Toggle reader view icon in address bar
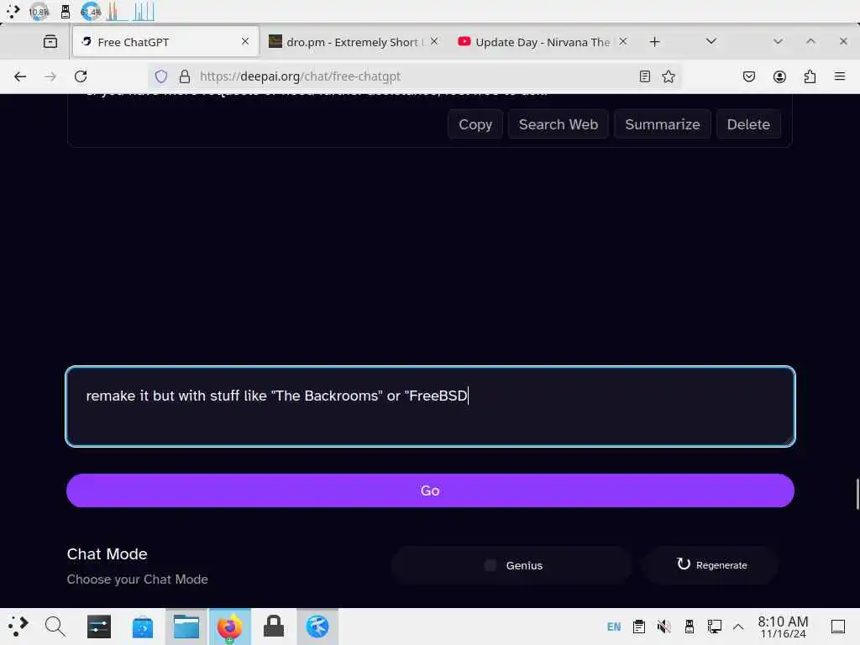This screenshot has width=860, height=645. 645,76
